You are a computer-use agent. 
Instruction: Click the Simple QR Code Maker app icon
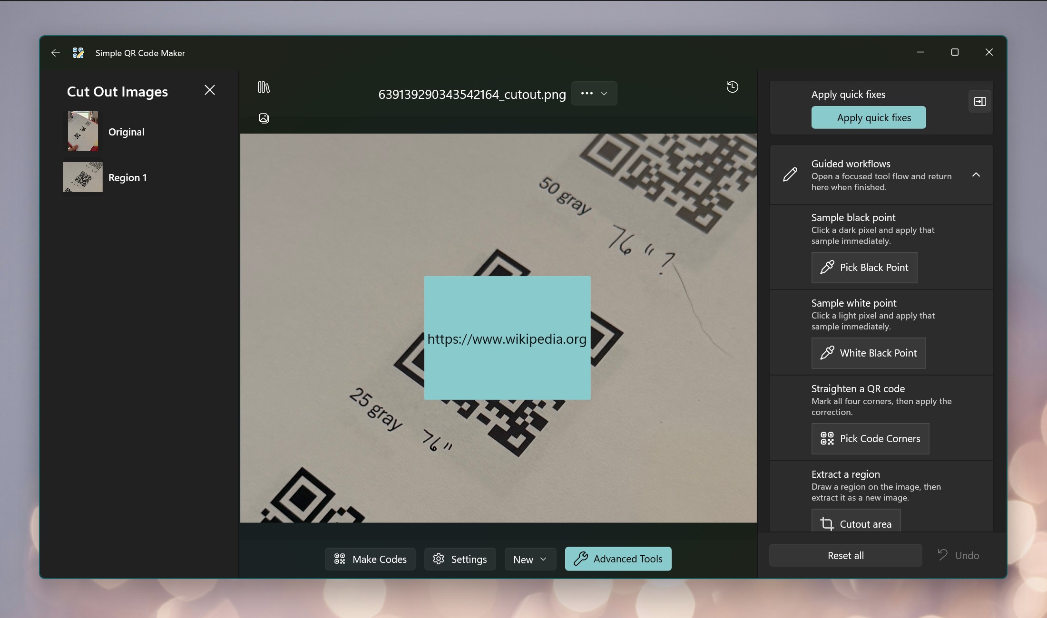pyautogui.click(x=78, y=53)
